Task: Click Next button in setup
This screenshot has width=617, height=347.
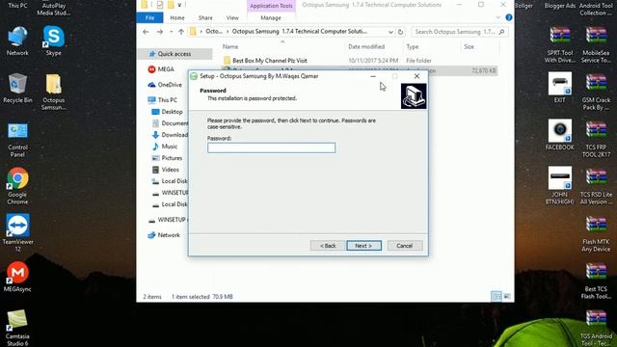Action: pyautogui.click(x=364, y=246)
